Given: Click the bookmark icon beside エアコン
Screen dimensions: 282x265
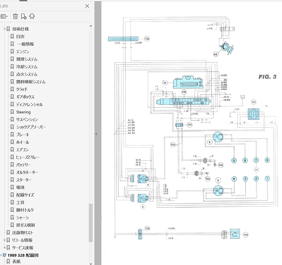Looking at the screenshot, I should coord(12,150).
